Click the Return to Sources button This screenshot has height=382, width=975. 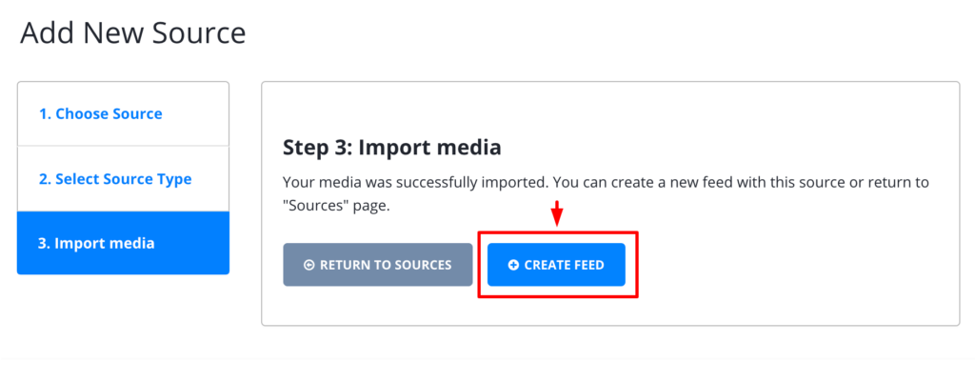tap(377, 265)
